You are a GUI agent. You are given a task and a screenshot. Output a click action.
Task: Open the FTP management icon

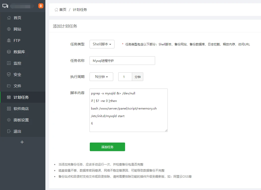[9, 40]
